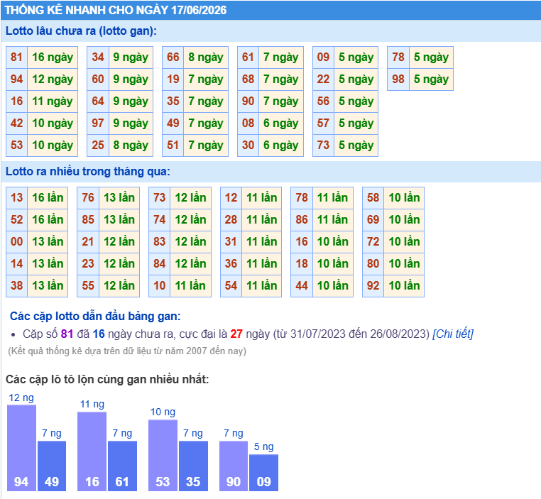Click frequent number 52

(16, 220)
